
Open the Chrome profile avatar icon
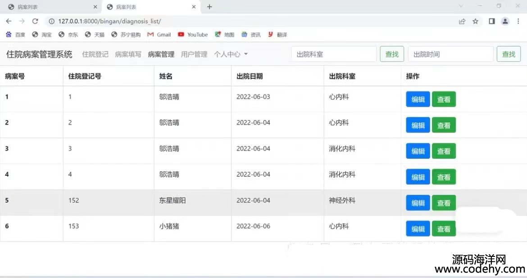[505, 21]
